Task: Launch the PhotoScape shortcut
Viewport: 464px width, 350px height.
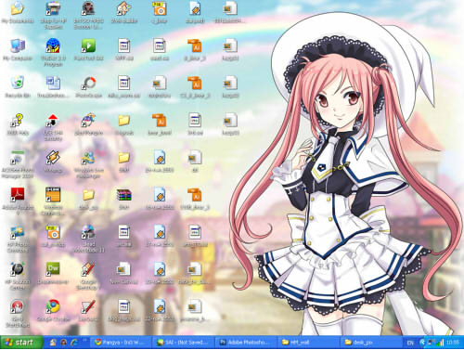Action: [89, 83]
